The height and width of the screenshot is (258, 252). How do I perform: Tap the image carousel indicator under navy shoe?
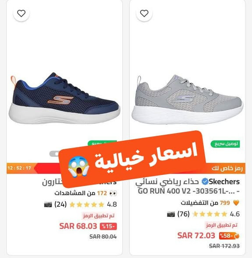(55, 153)
